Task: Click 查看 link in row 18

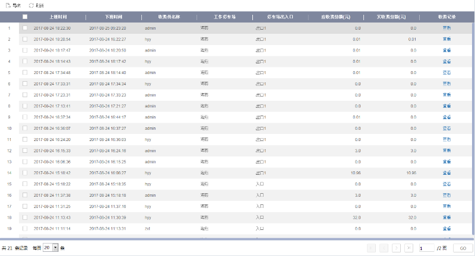Action: (446, 217)
